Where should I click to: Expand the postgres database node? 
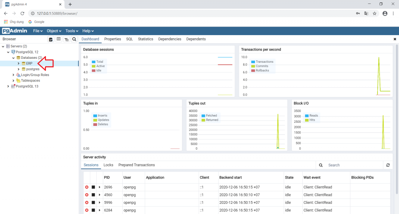pyautogui.click(x=19, y=69)
